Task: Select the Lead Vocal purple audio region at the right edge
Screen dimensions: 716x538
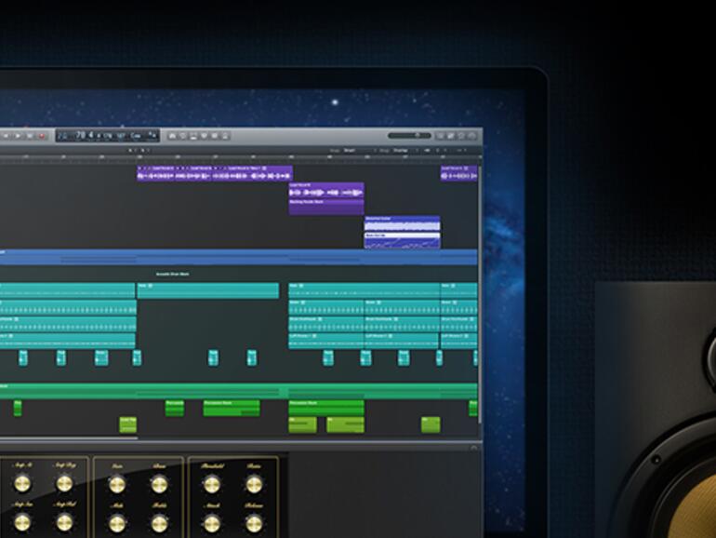Action: 459,173
